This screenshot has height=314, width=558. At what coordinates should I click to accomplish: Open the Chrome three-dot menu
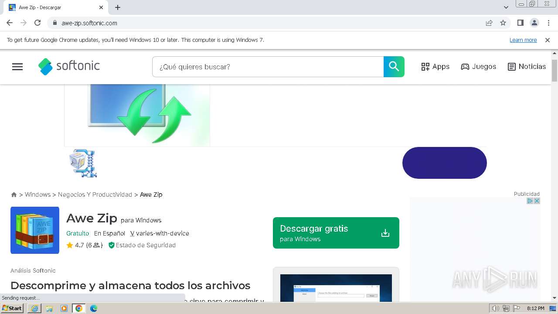point(548,23)
